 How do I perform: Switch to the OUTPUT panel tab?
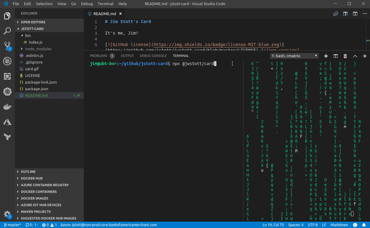(x=127, y=56)
